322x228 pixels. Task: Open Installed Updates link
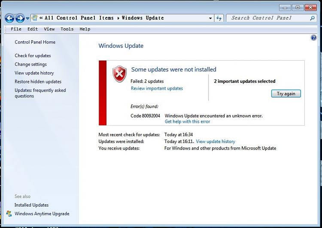click(31, 205)
